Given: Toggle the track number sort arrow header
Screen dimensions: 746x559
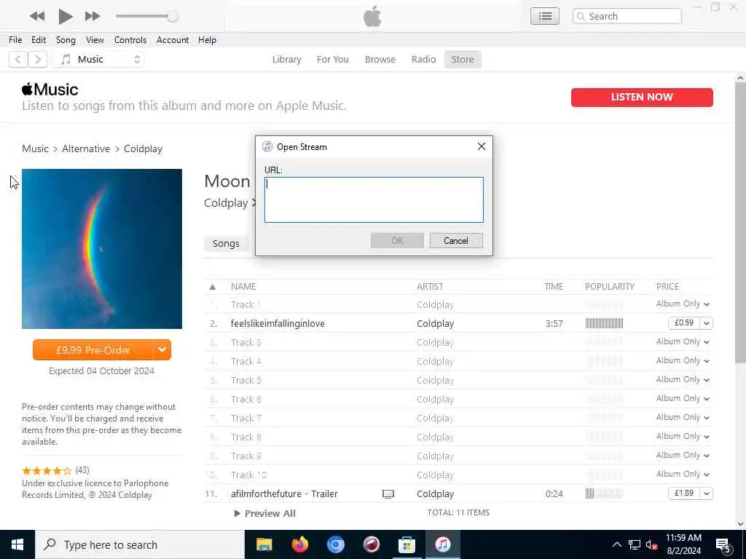Looking at the screenshot, I should [213, 287].
